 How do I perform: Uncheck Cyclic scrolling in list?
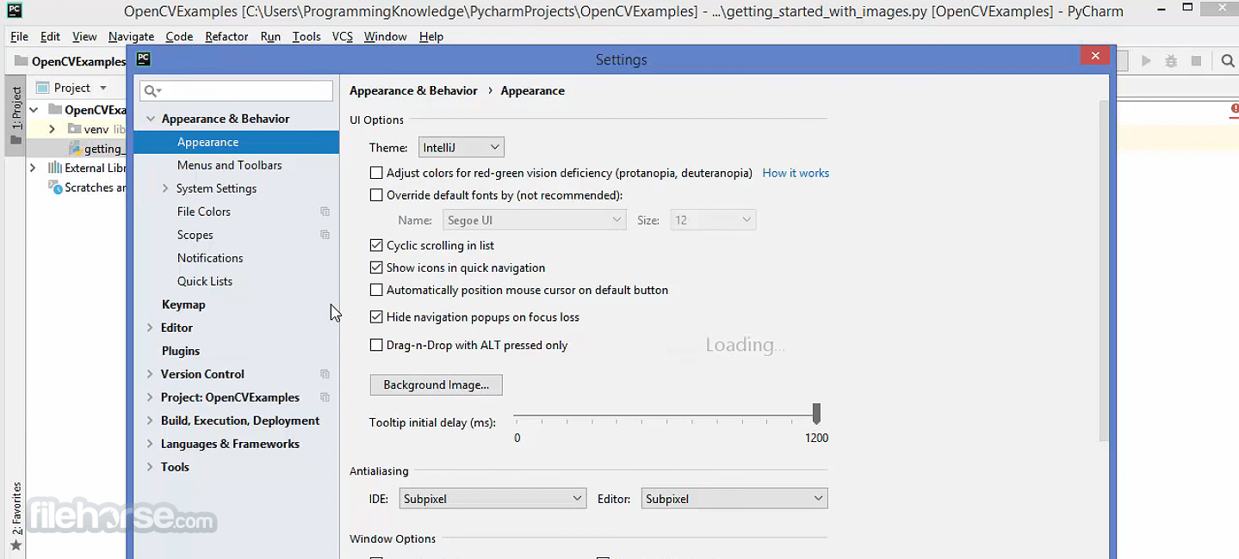point(376,245)
